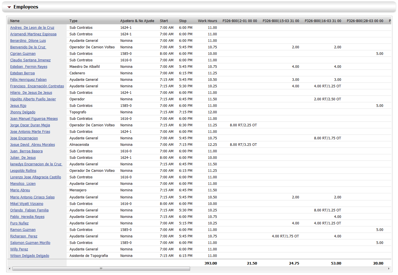Open Jose Antonio Marte Frias link

(30, 132)
